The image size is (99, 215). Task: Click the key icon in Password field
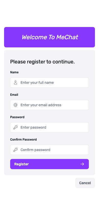(x=15, y=127)
